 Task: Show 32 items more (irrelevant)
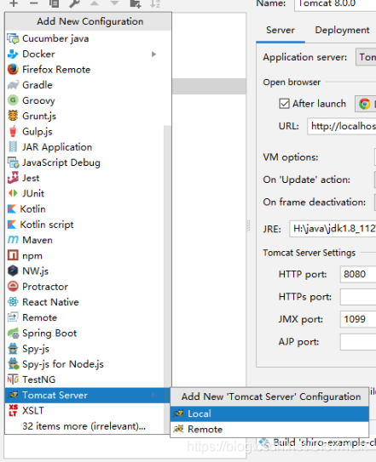(84, 426)
